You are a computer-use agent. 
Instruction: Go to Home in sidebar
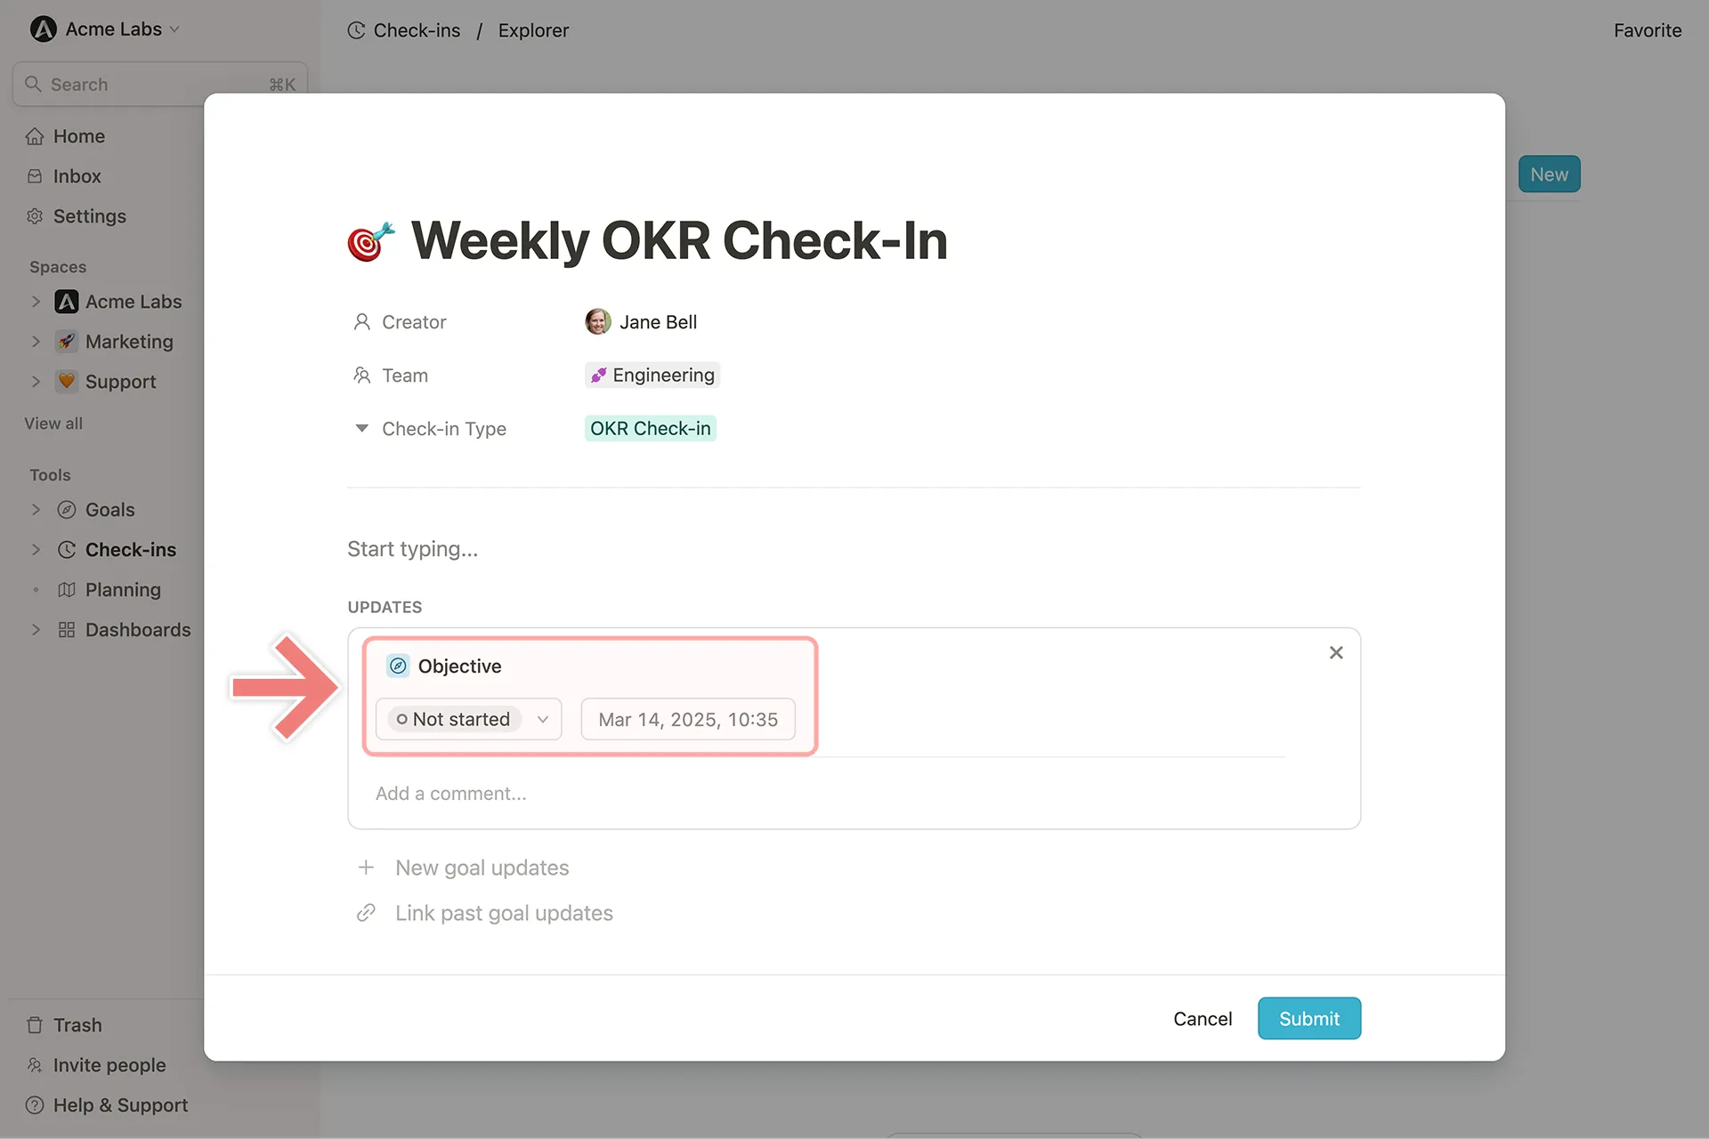point(78,136)
